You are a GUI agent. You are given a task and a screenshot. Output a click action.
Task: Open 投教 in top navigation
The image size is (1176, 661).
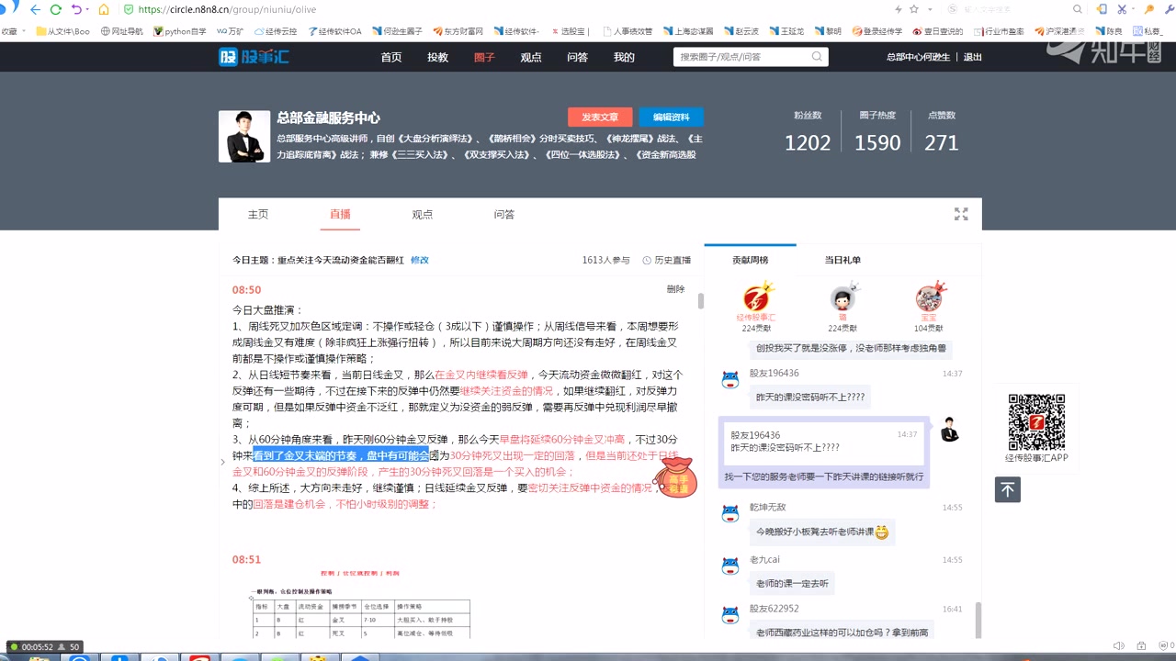pyautogui.click(x=437, y=57)
